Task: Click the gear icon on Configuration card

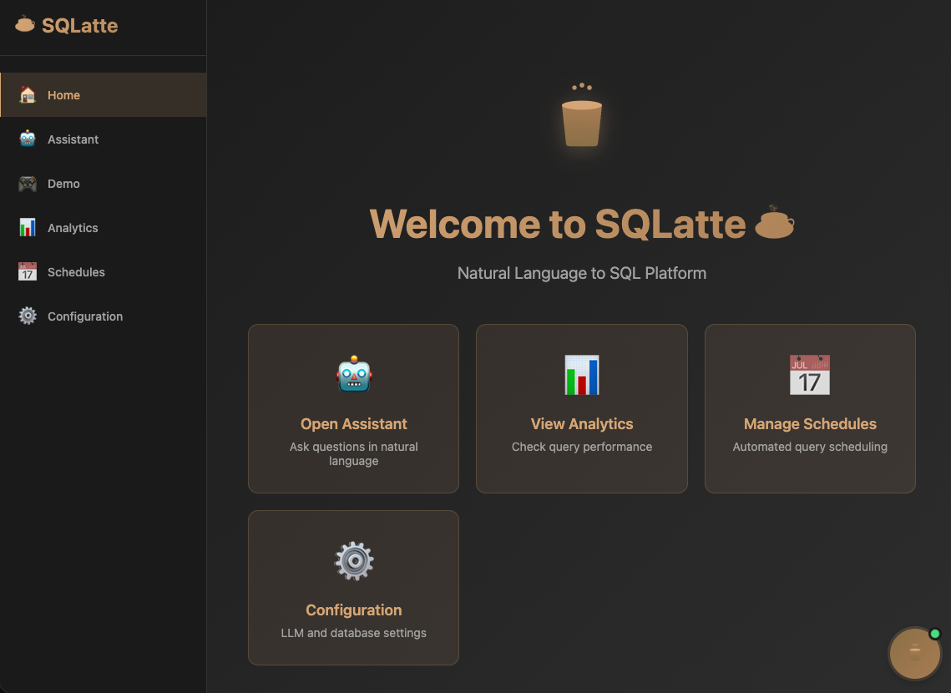Action: pyautogui.click(x=354, y=561)
